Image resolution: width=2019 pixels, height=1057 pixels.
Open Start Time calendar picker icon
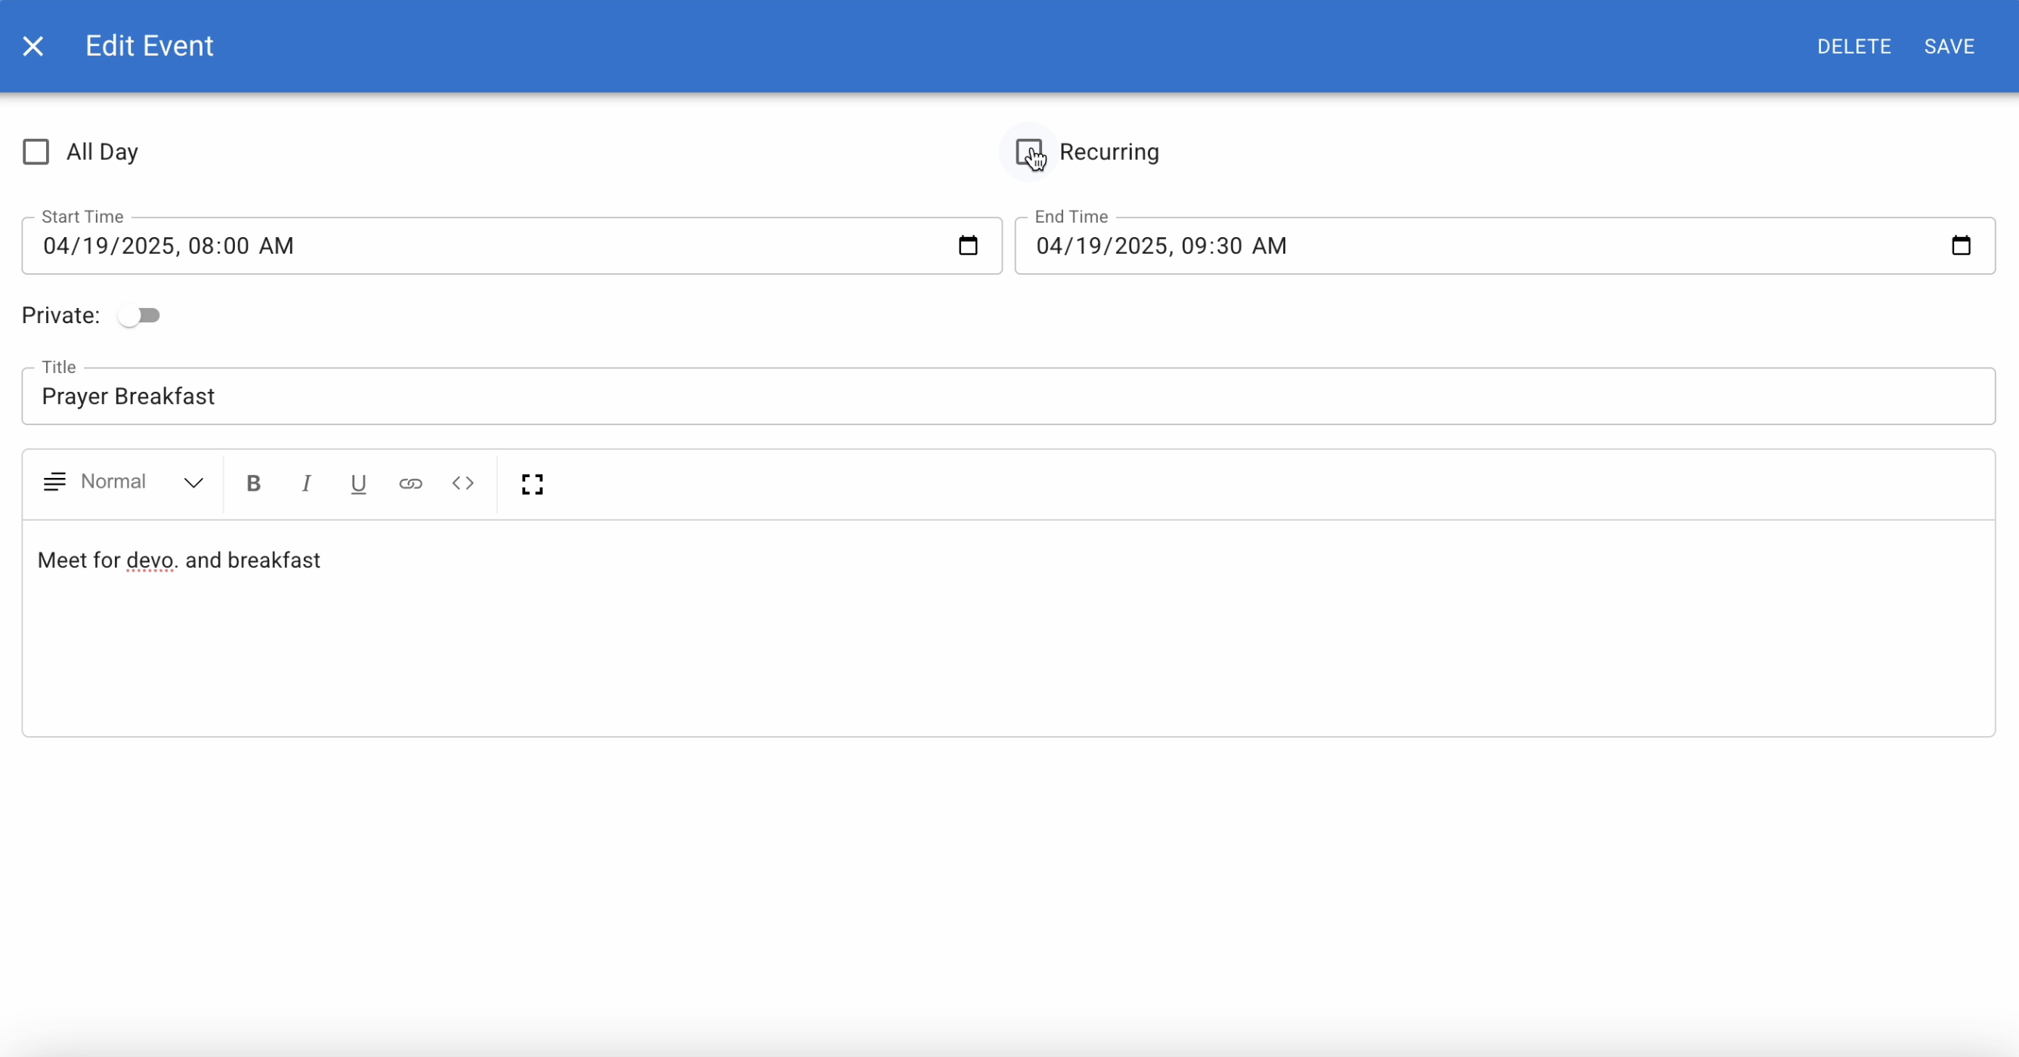(968, 246)
